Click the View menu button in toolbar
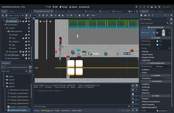This screenshot has height=113, width=174. [x=93, y=15]
